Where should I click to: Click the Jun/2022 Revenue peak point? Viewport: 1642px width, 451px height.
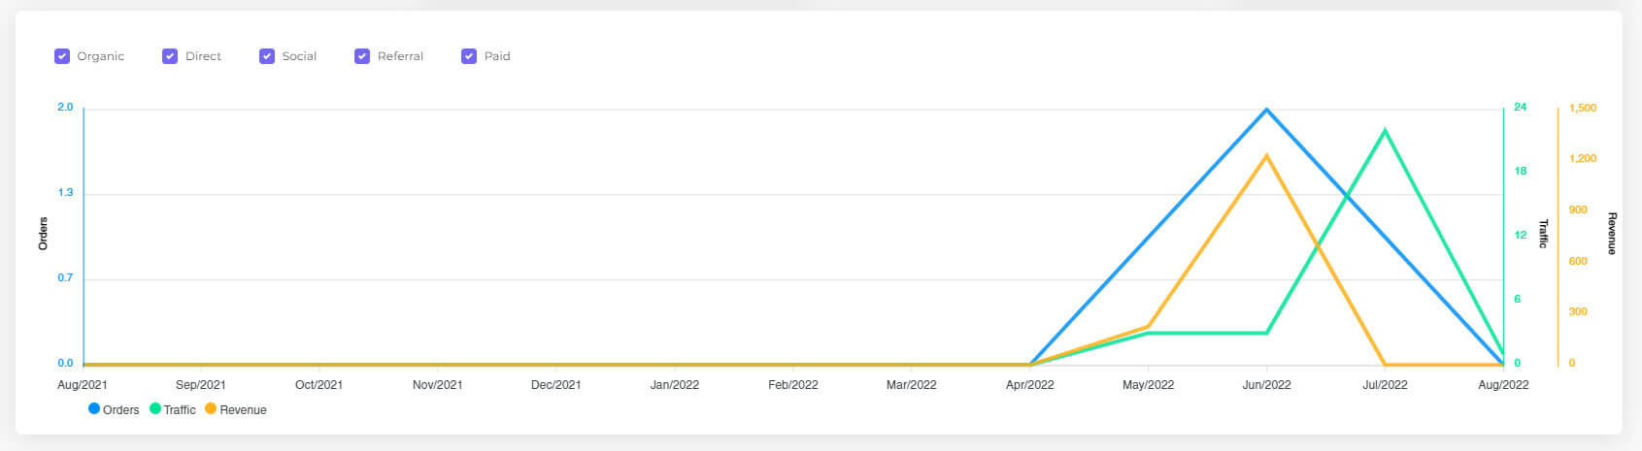(1266, 155)
